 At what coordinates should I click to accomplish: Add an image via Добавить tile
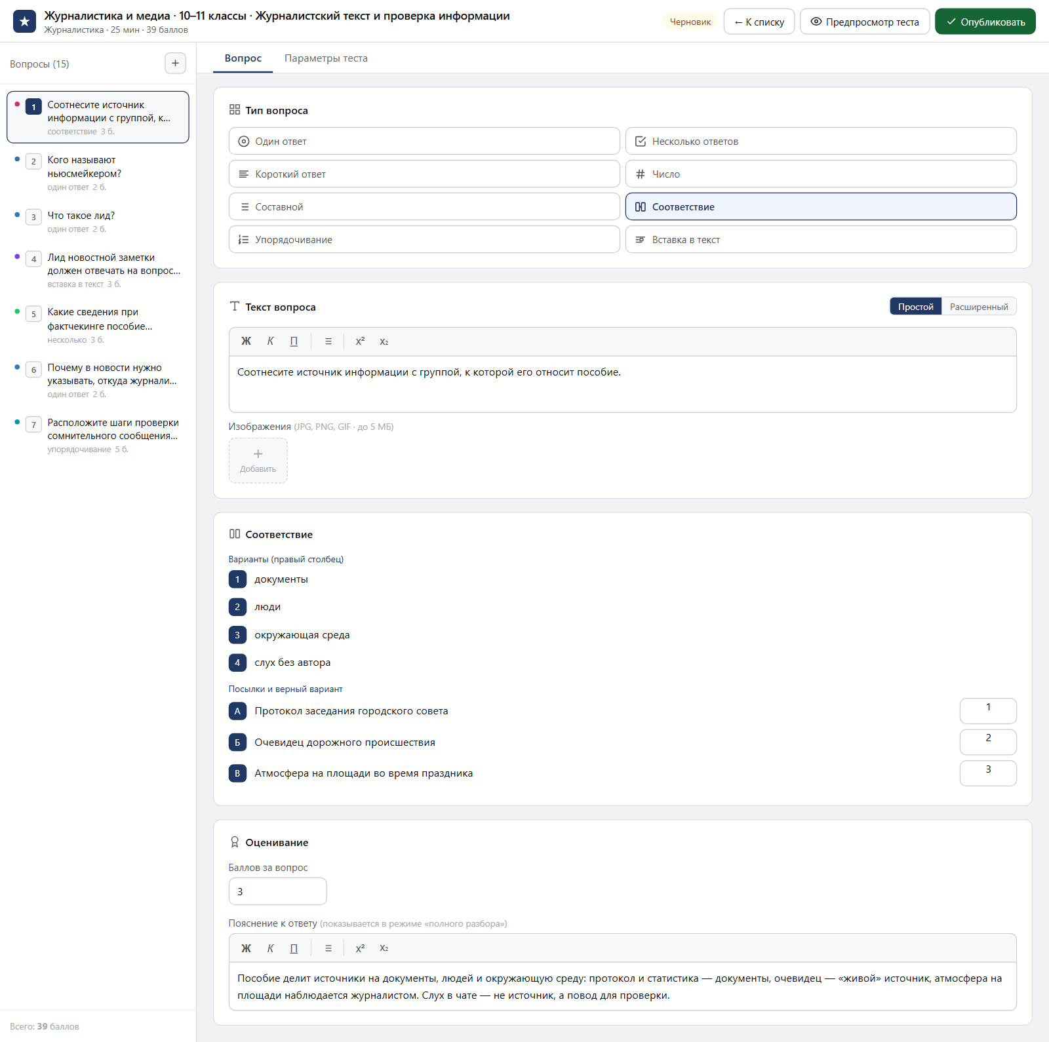(x=258, y=461)
